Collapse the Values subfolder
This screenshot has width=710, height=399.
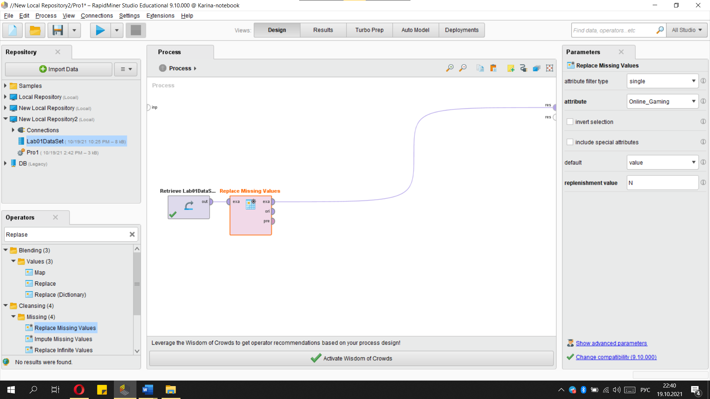pyautogui.click(x=13, y=261)
